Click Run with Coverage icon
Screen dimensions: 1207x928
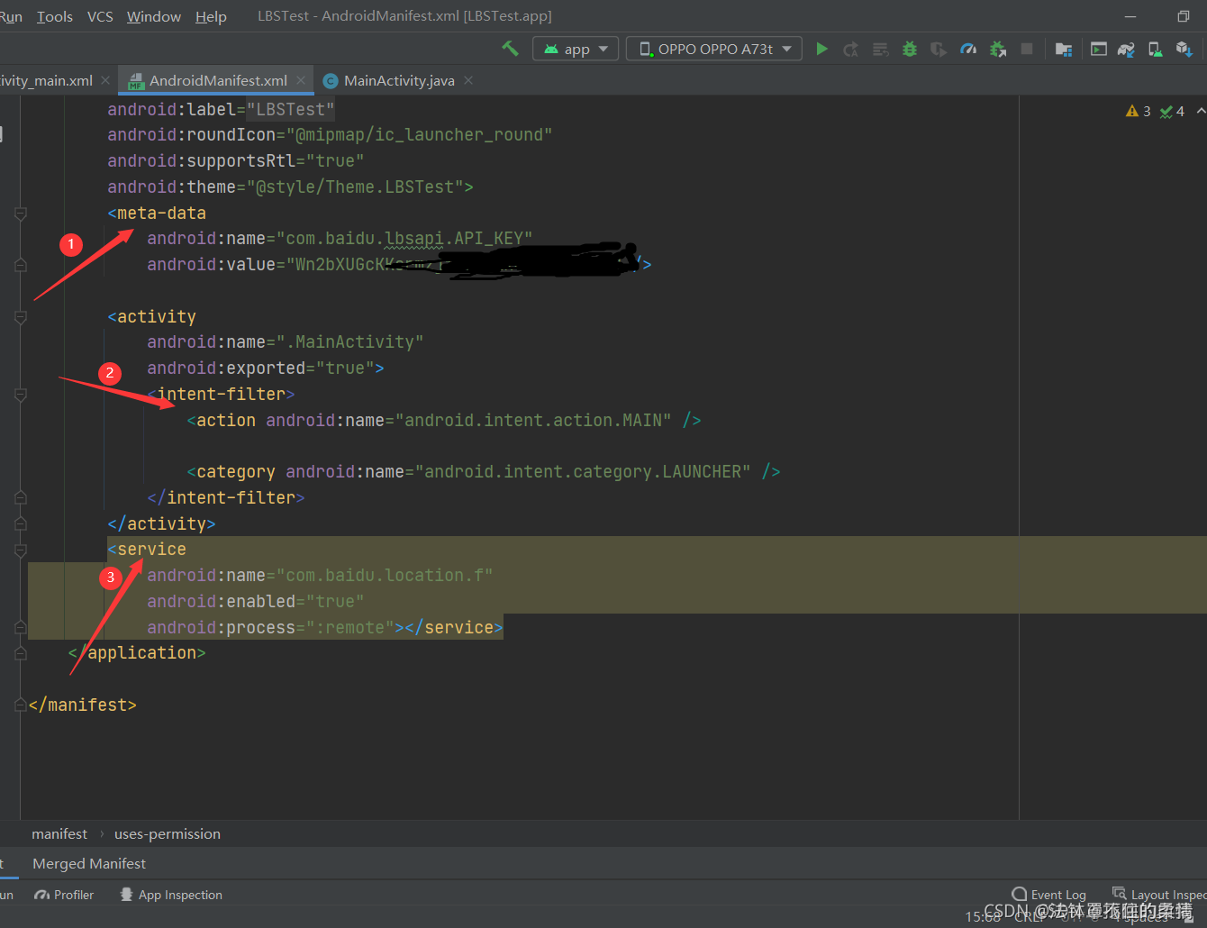click(x=939, y=49)
